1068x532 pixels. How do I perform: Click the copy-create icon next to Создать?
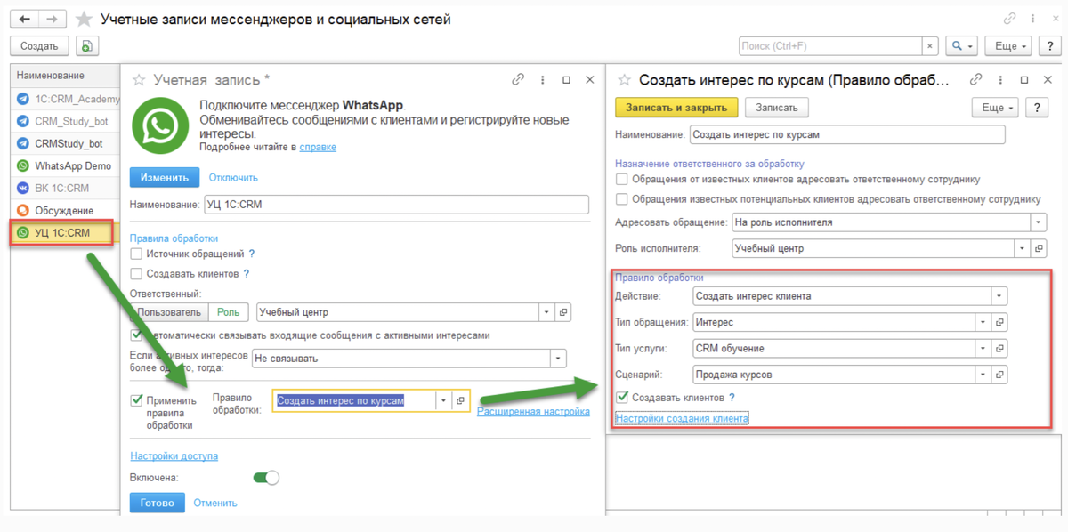[87, 46]
